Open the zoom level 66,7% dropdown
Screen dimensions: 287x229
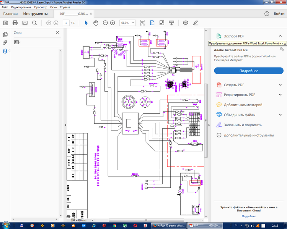point(128,23)
